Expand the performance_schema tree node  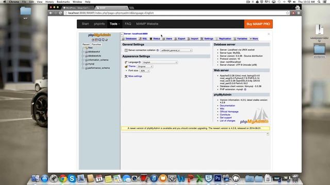83,68
